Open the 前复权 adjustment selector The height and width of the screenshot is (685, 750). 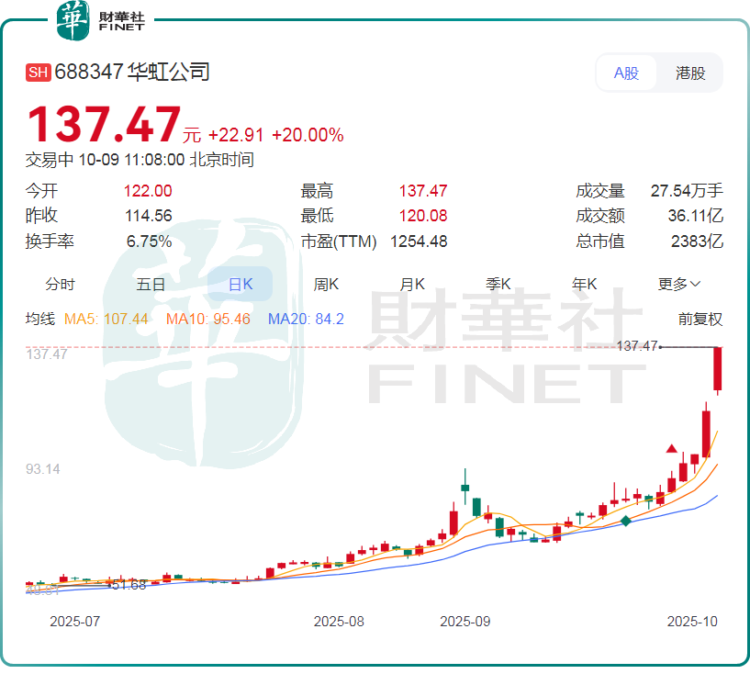coord(700,320)
